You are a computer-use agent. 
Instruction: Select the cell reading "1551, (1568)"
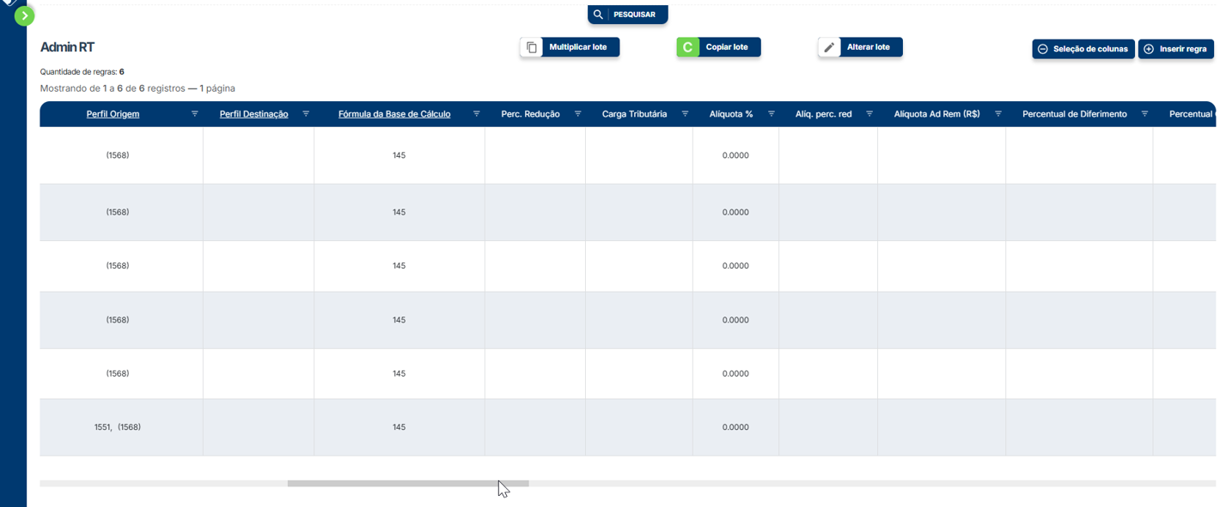pos(118,427)
